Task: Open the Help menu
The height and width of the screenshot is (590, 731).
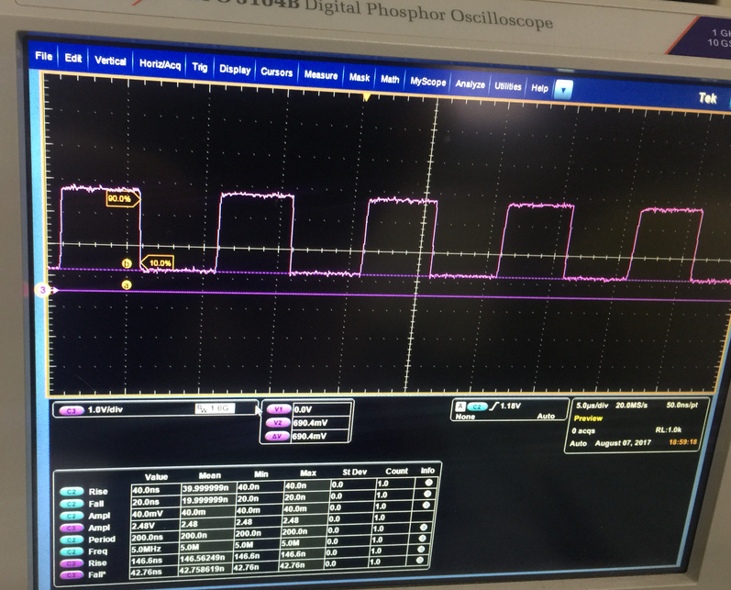Action: pos(539,88)
